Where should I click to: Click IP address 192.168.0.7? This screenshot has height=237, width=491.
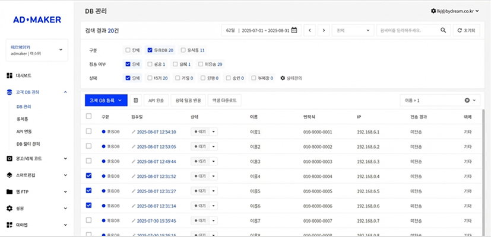point(368,221)
